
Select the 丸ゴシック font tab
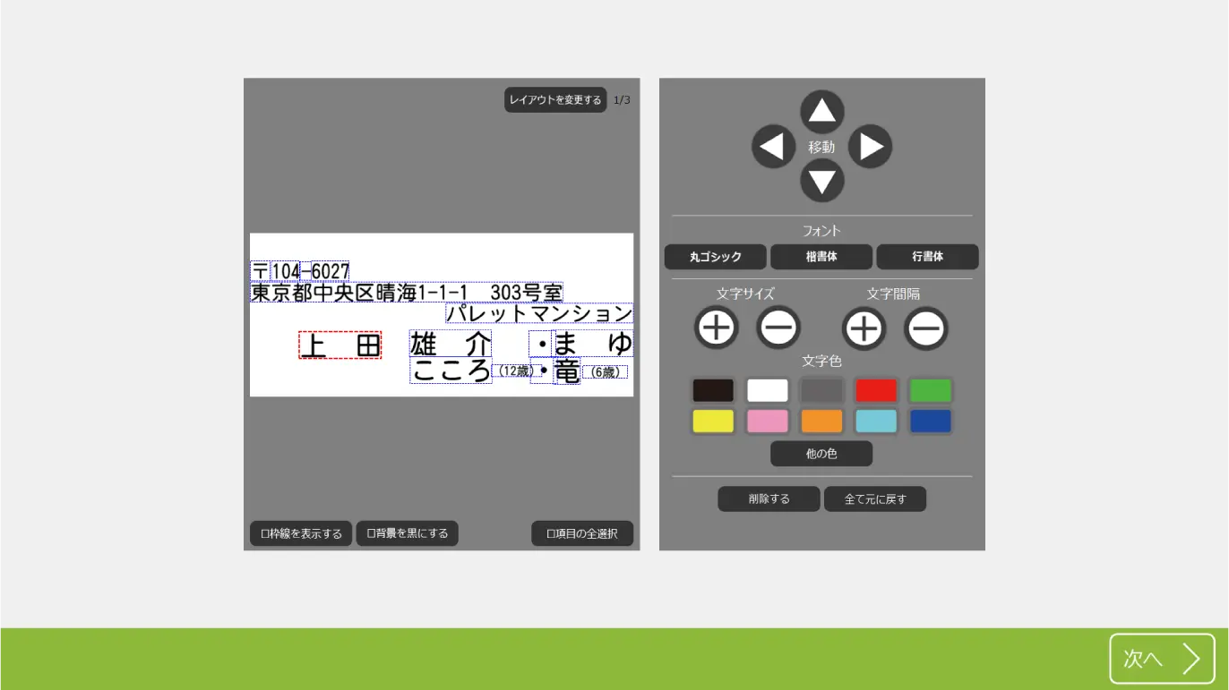[715, 257]
